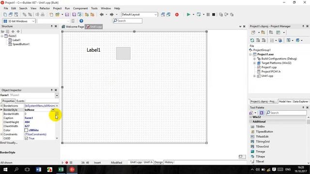This screenshot has height=174, width=310.
Task: Expand the Constraints property
Action: (1, 134)
